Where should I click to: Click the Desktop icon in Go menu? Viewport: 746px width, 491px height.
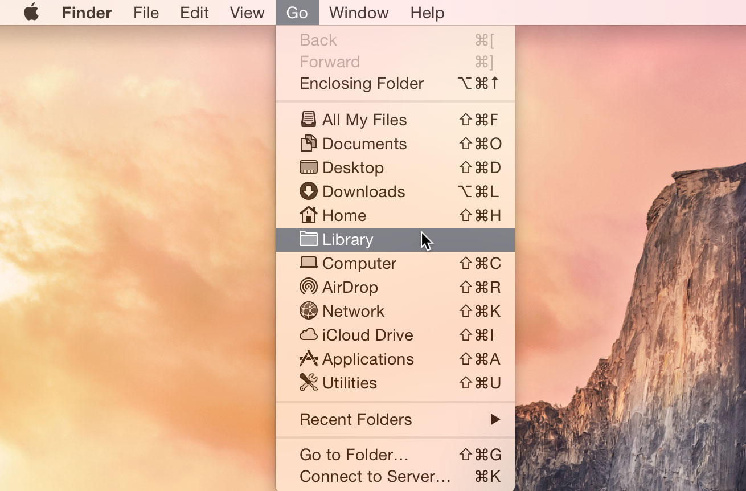pyautogui.click(x=308, y=167)
